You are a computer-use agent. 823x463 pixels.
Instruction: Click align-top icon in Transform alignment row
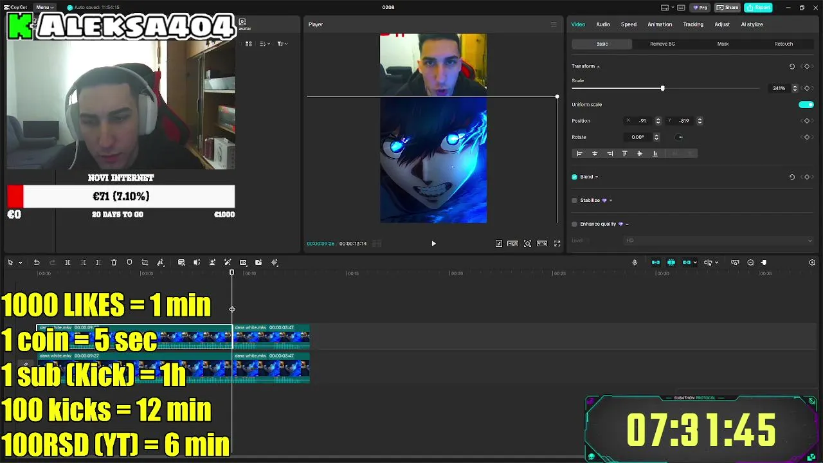coord(624,154)
